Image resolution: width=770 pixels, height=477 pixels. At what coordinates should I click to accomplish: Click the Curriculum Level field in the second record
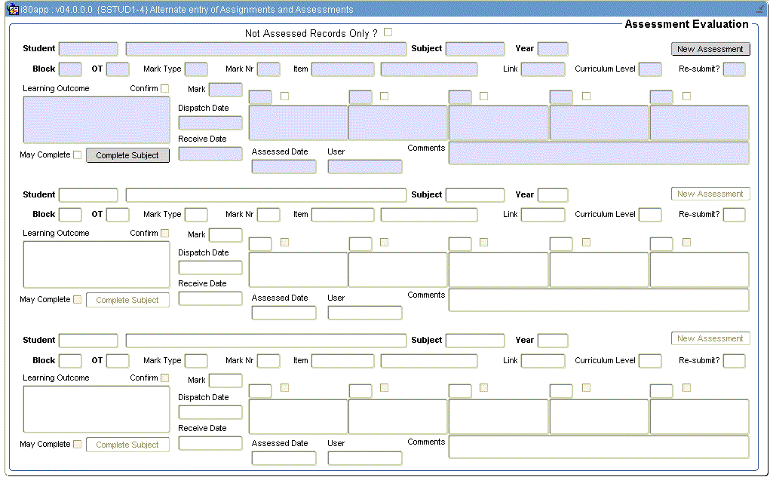[x=649, y=214]
